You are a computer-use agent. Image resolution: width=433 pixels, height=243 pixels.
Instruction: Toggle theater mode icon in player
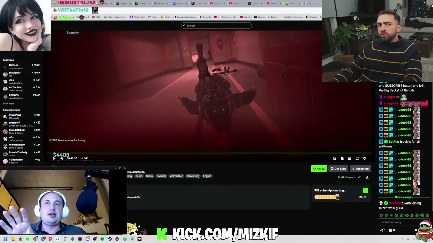[349, 158]
